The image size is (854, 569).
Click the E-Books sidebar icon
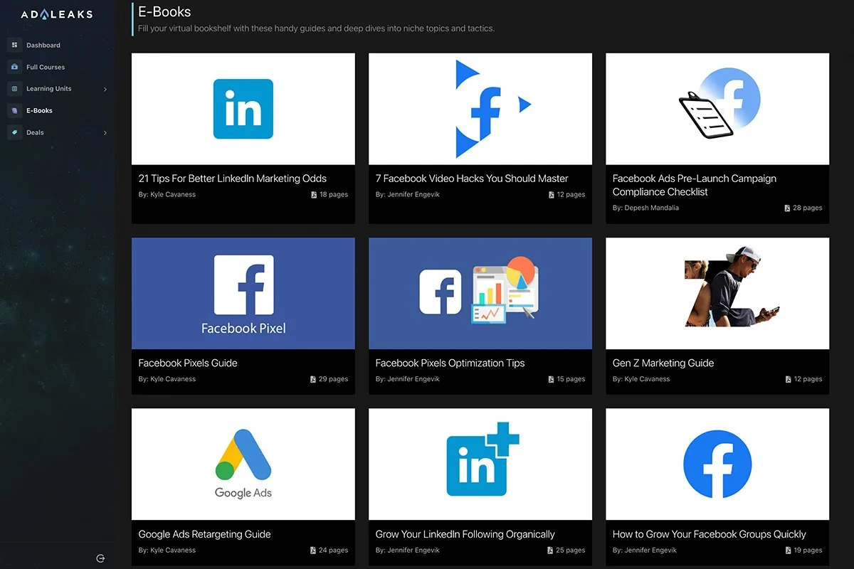pos(14,110)
